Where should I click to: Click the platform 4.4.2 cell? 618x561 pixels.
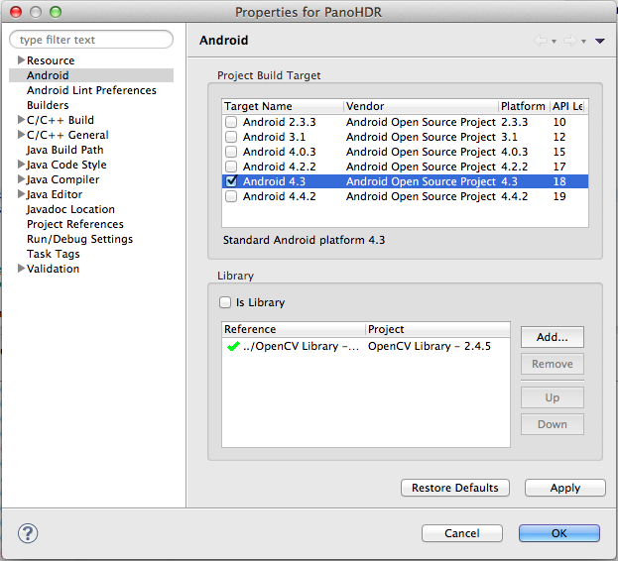515,196
